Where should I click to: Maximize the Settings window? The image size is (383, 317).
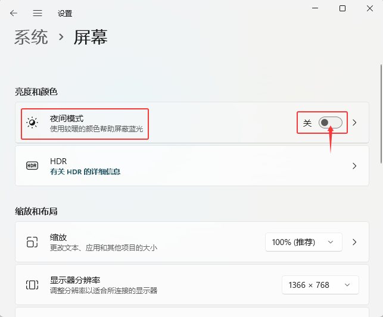tap(342, 8)
